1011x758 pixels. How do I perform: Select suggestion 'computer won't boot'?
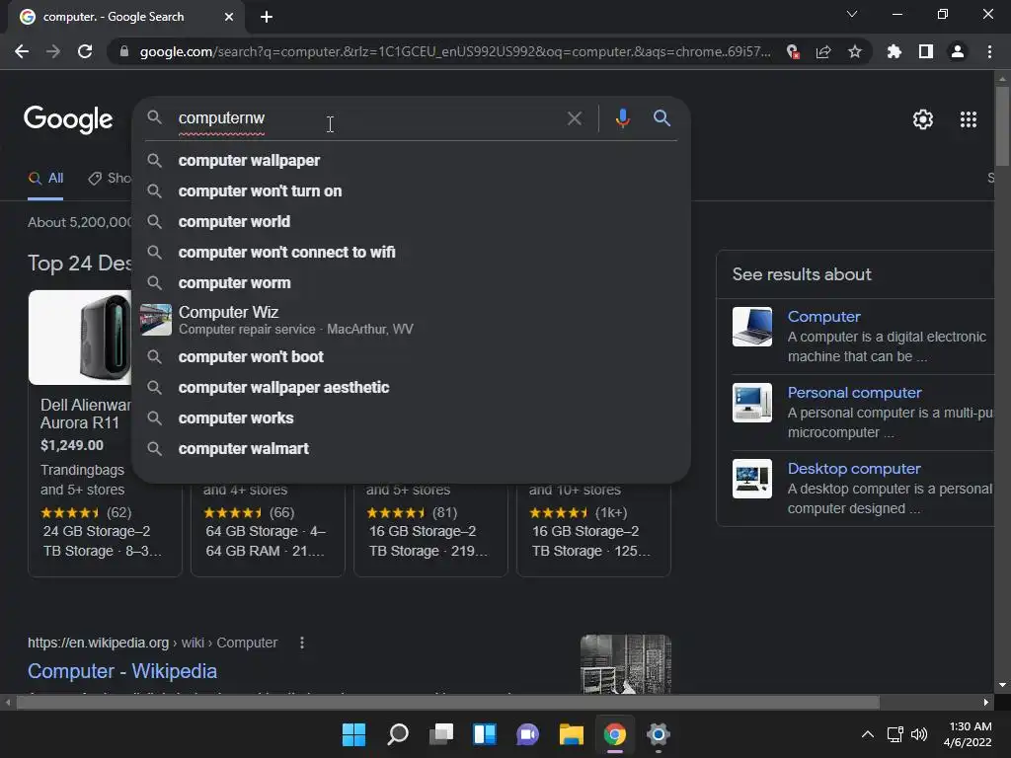[411, 357]
